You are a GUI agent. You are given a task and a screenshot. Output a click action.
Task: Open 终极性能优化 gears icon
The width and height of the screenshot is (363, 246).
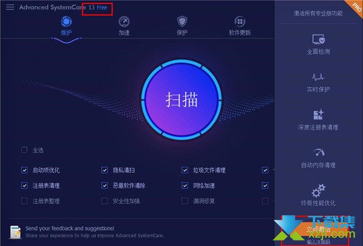pyautogui.click(x=318, y=191)
